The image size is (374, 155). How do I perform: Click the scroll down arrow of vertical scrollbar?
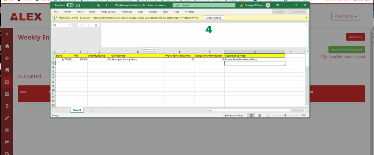307,106
